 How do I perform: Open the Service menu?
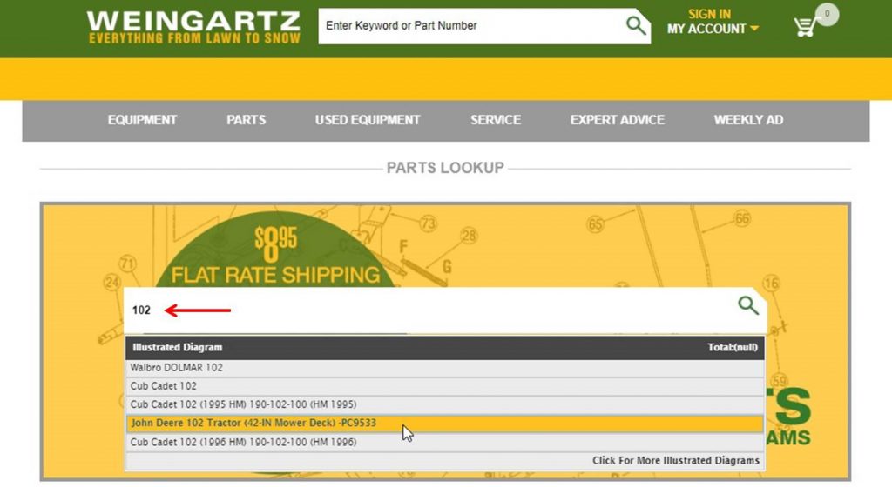pyautogui.click(x=496, y=120)
